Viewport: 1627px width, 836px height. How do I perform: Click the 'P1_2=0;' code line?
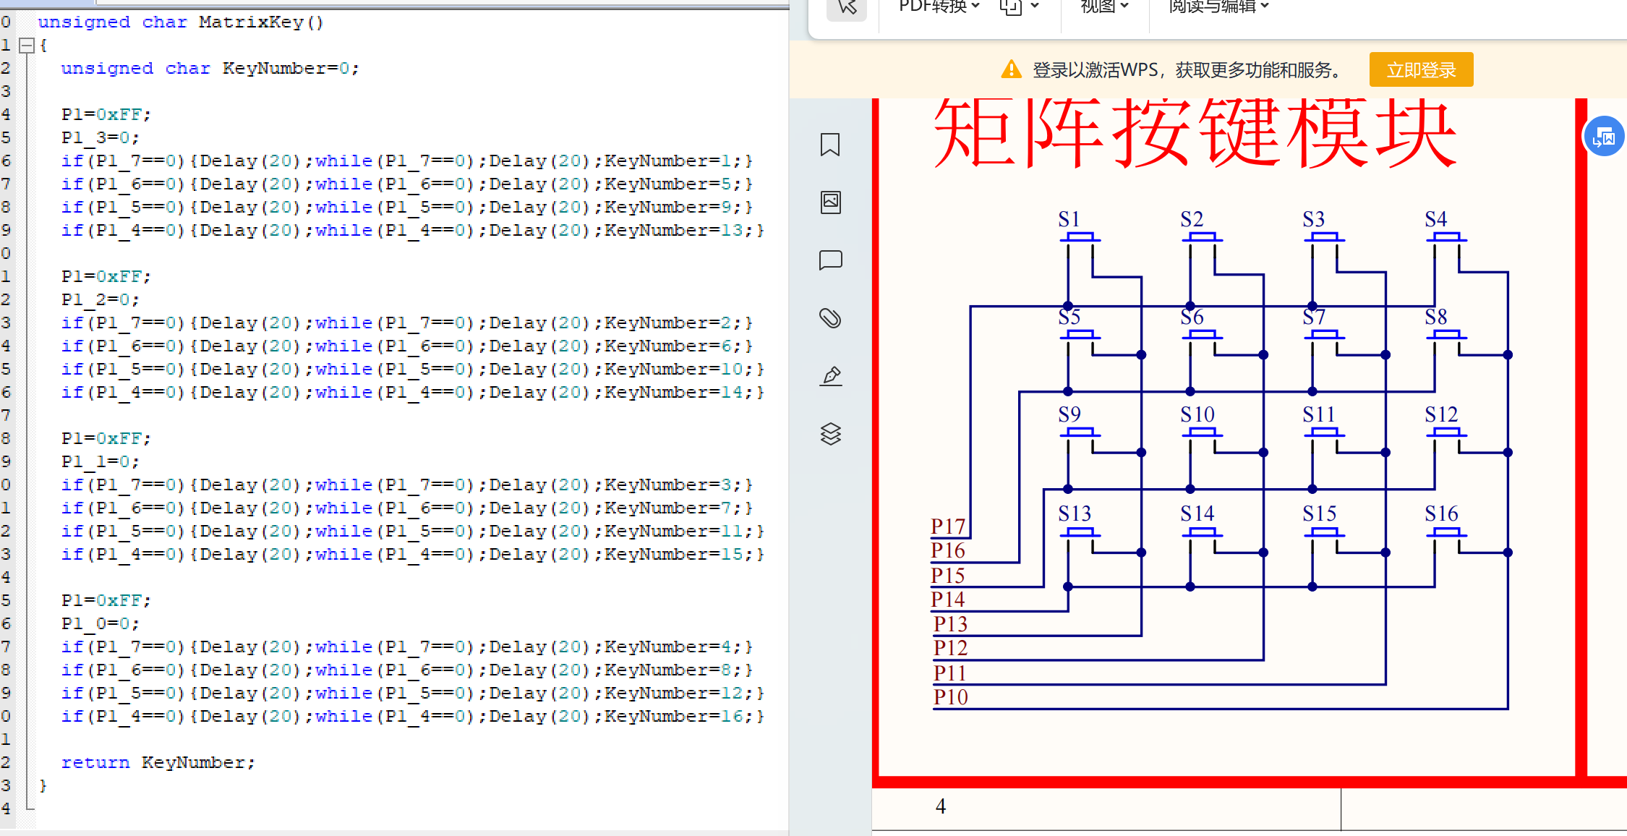[x=101, y=300]
